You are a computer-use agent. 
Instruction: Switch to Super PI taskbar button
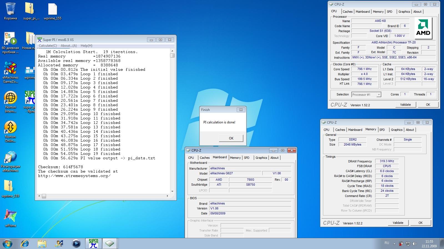point(94,243)
